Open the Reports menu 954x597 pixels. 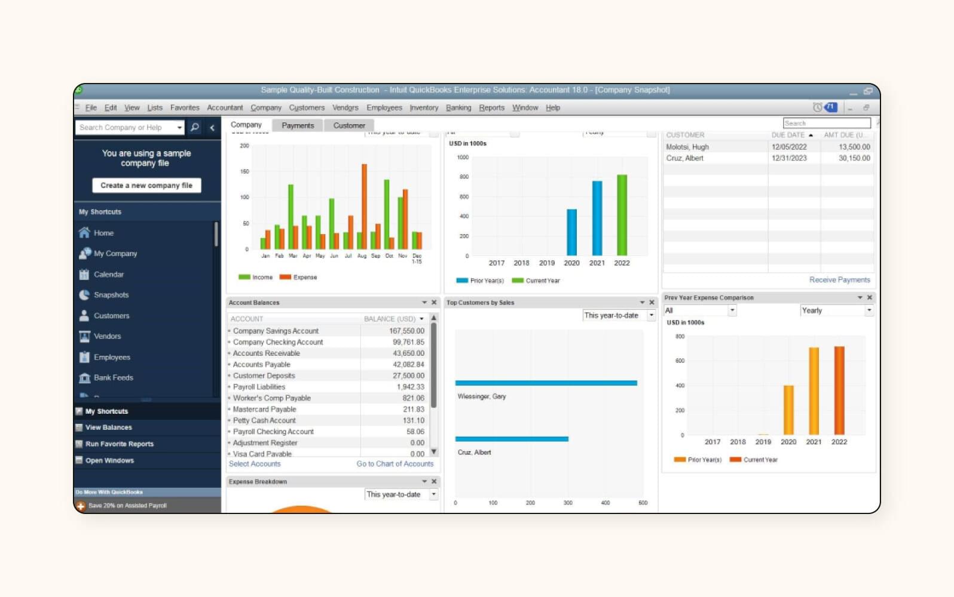491,107
